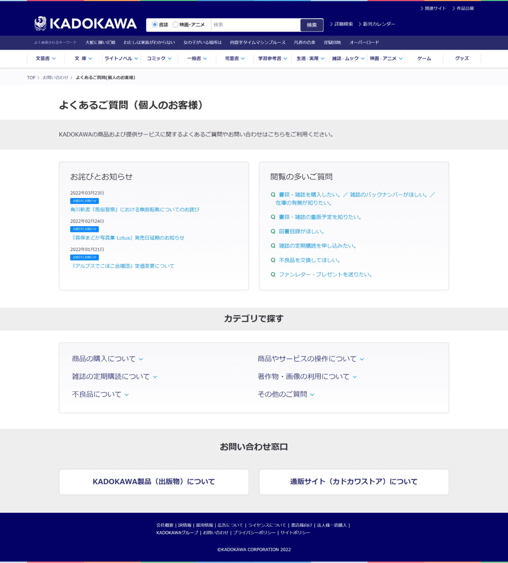The width and height of the screenshot is (508, 563).
Task: Expand the コミック menu
Action: [x=159, y=58]
